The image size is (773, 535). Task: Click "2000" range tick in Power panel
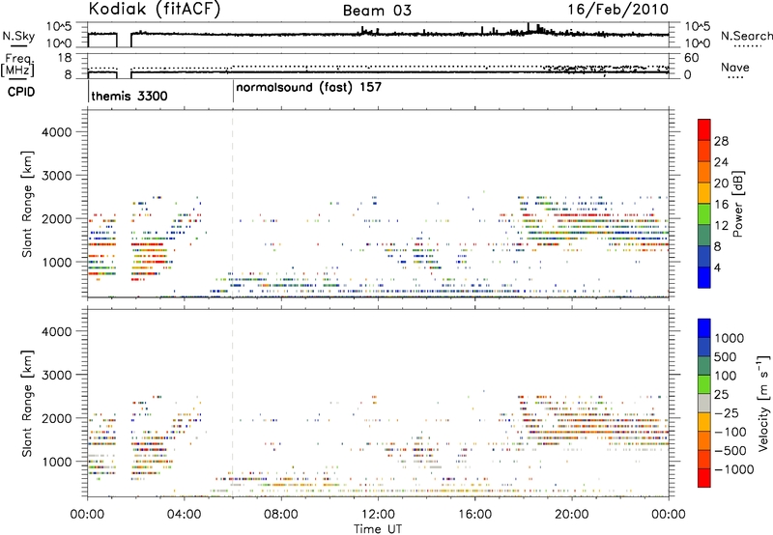point(56,218)
